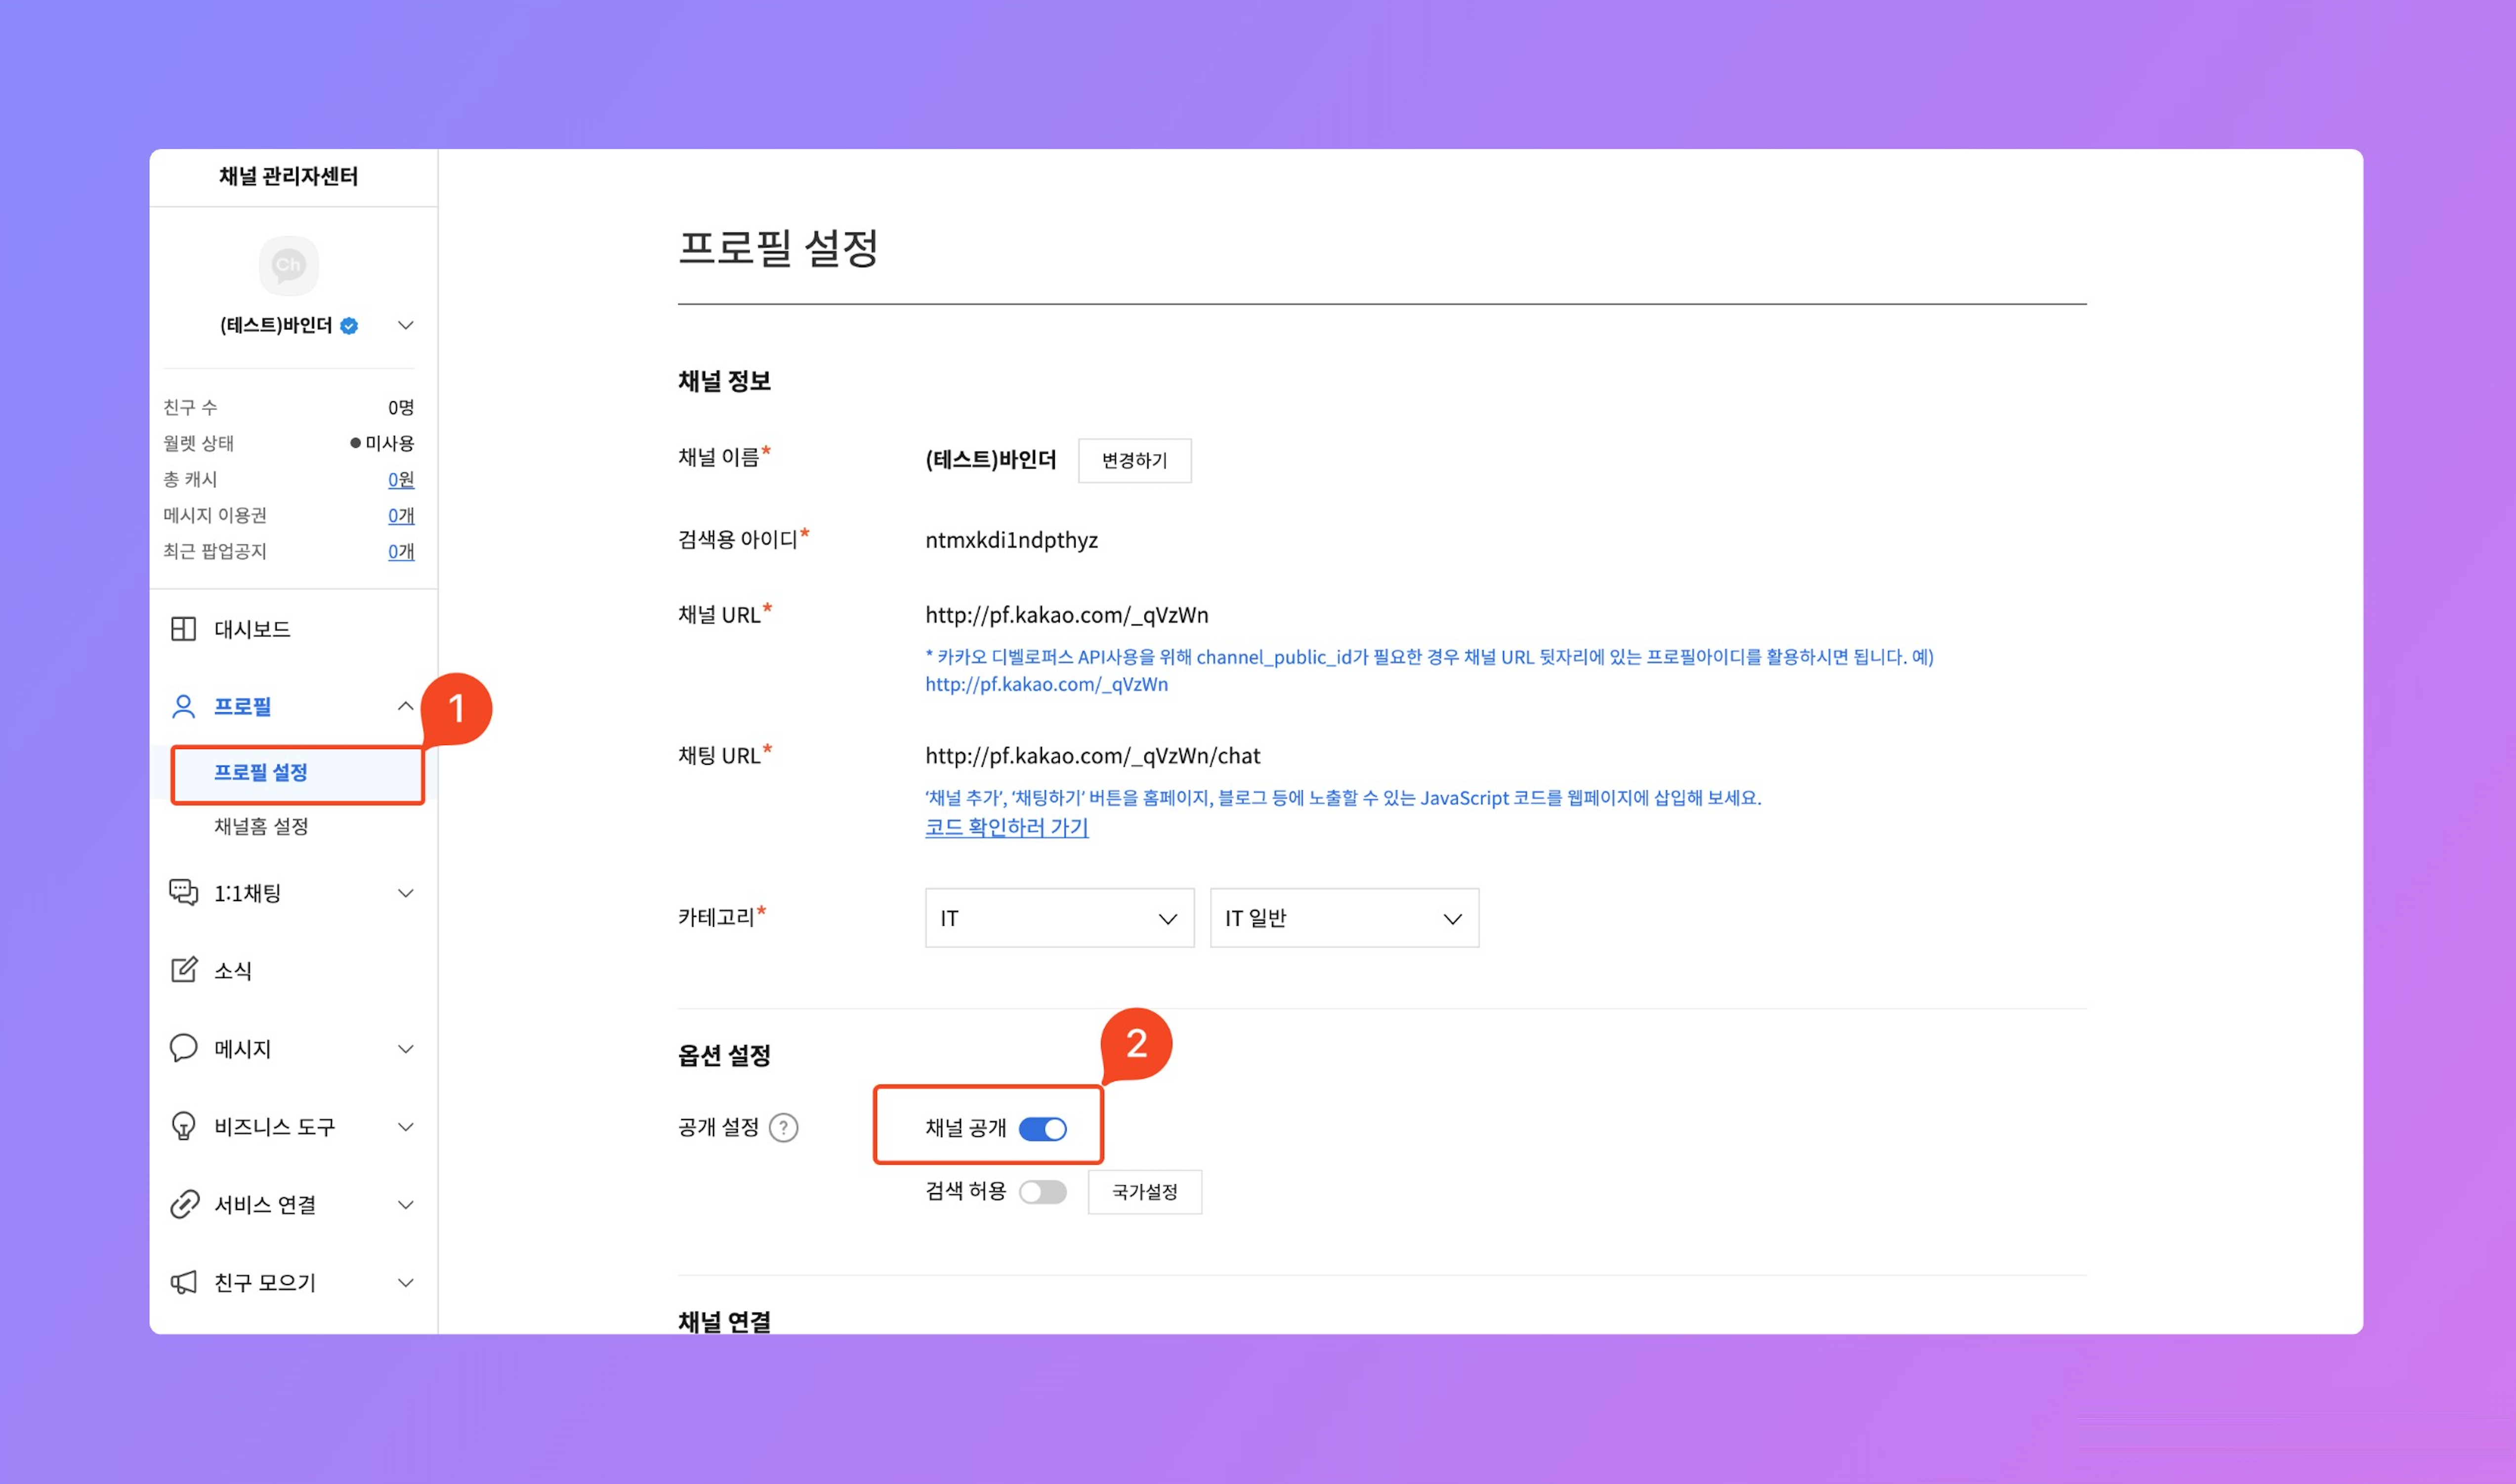
Task: Click the dashboard grid icon
Action: click(x=183, y=629)
